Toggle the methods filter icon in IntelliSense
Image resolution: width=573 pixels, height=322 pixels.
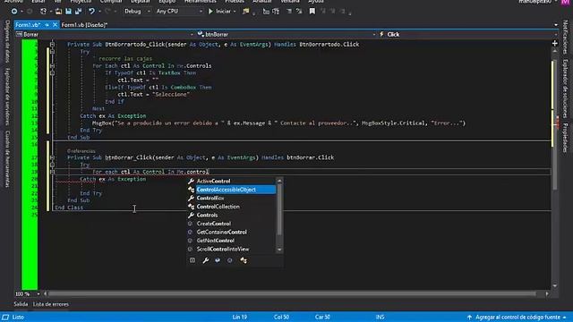pyautogui.click(x=230, y=260)
